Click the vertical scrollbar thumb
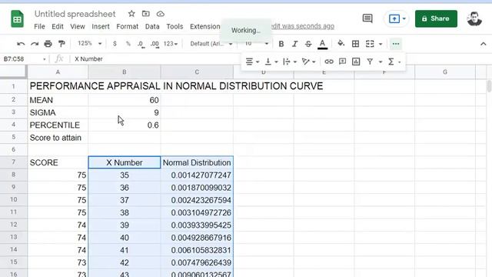Screen dimensions: 492x277 (489, 86)
